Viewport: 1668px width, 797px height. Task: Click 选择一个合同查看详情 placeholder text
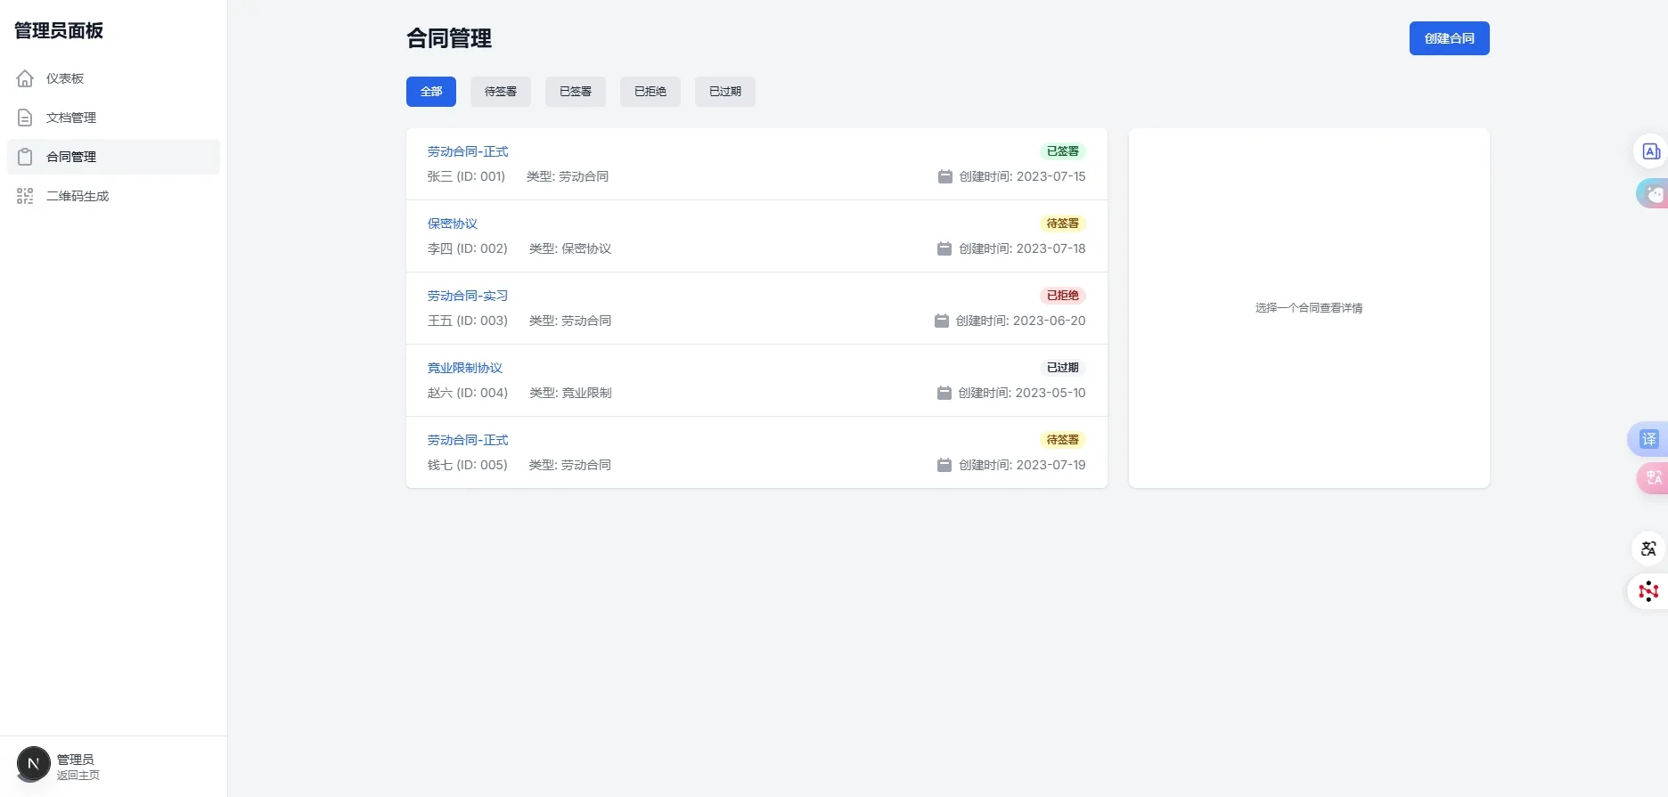[1309, 308]
